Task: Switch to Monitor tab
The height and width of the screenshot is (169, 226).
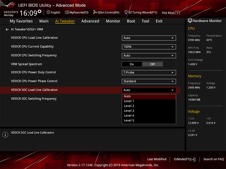Action: click(113, 21)
